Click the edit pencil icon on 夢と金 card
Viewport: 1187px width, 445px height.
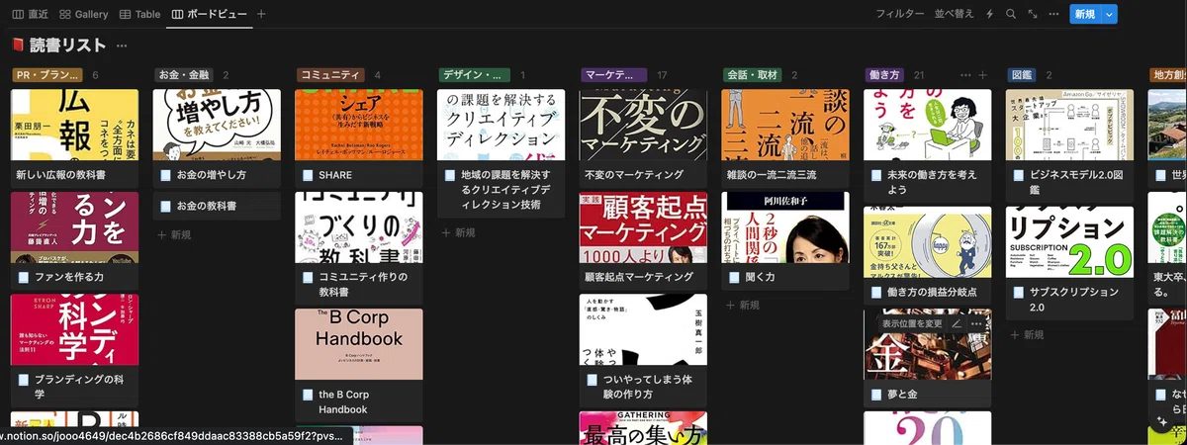957,323
